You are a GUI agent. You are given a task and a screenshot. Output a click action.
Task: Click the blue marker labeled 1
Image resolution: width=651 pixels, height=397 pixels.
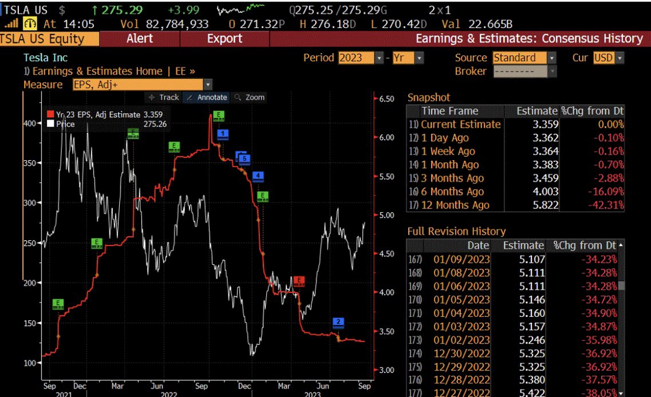[223, 134]
